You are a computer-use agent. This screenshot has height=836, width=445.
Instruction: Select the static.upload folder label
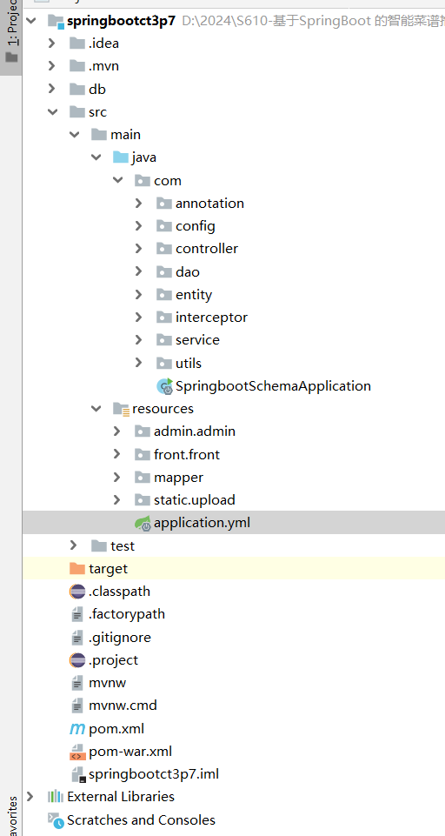(x=195, y=500)
